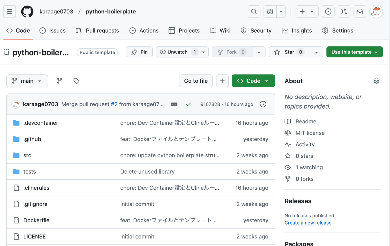Open the .gitignore file

pyautogui.click(x=35, y=204)
